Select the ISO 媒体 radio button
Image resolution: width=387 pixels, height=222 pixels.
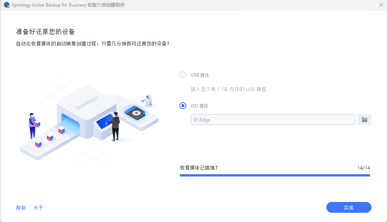point(183,106)
